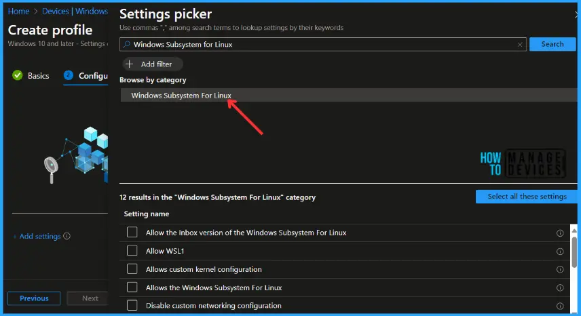Image resolution: width=581 pixels, height=316 pixels.
Task: Close the Settings picker pane
Action: click(x=577, y=15)
